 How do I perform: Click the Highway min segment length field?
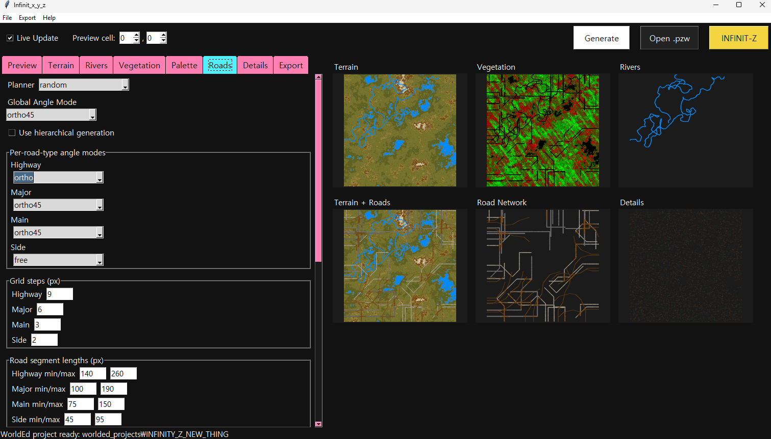(x=92, y=373)
